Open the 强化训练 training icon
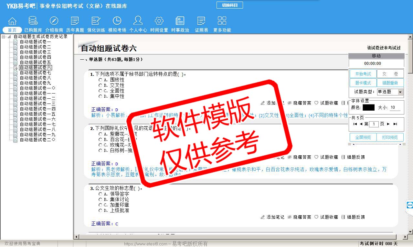This screenshot has height=247, width=413. point(96,21)
